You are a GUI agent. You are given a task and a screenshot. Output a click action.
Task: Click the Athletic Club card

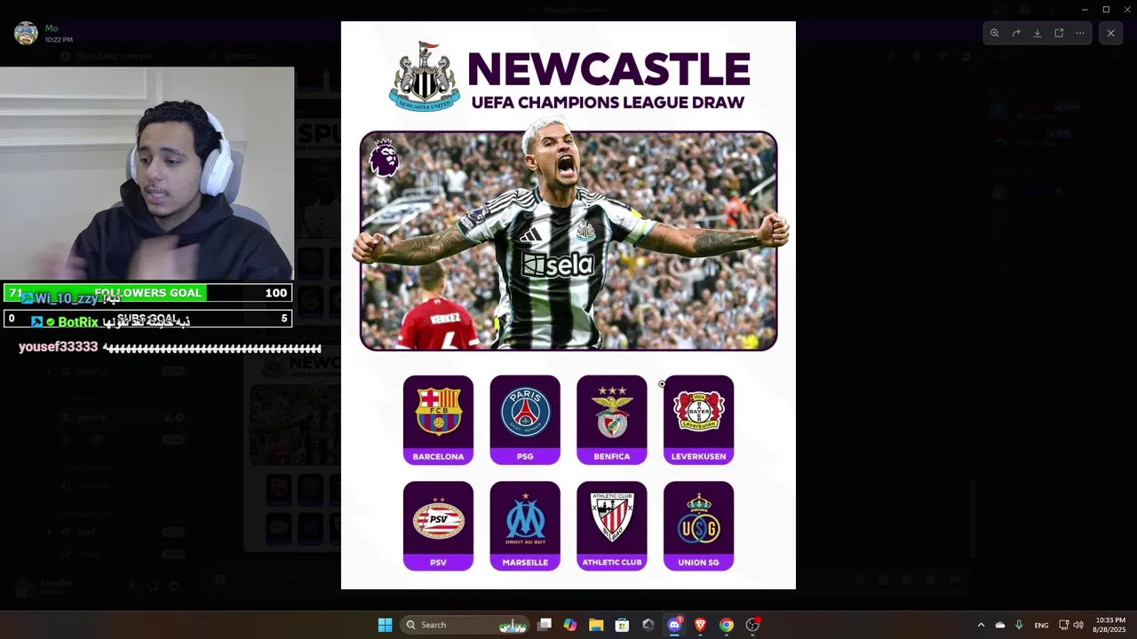click(612, 525)
